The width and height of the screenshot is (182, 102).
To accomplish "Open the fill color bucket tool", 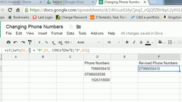I will click(x=160, y=42).
